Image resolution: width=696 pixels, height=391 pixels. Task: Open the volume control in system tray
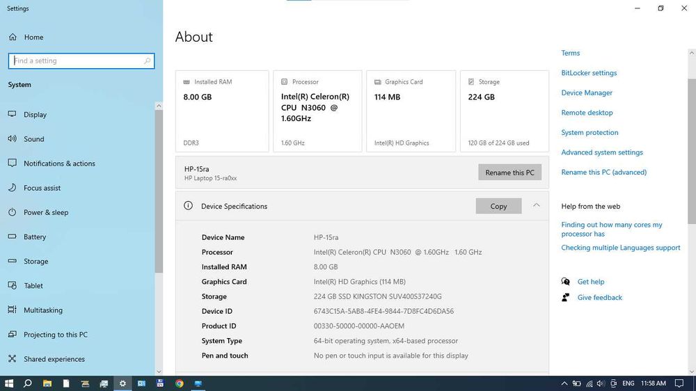point(601,383)
